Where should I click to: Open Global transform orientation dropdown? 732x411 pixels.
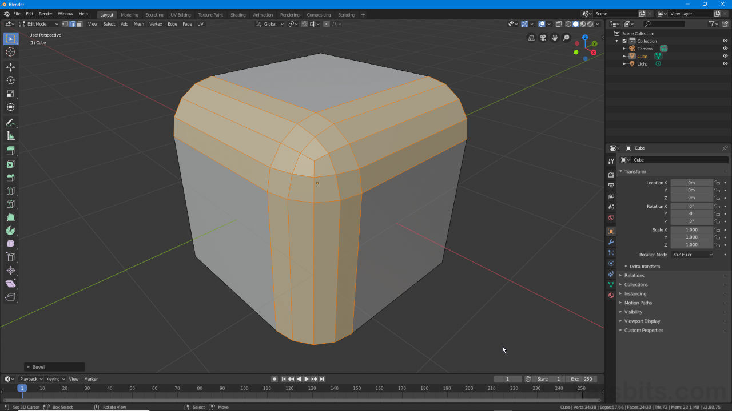tap(269, 24)
